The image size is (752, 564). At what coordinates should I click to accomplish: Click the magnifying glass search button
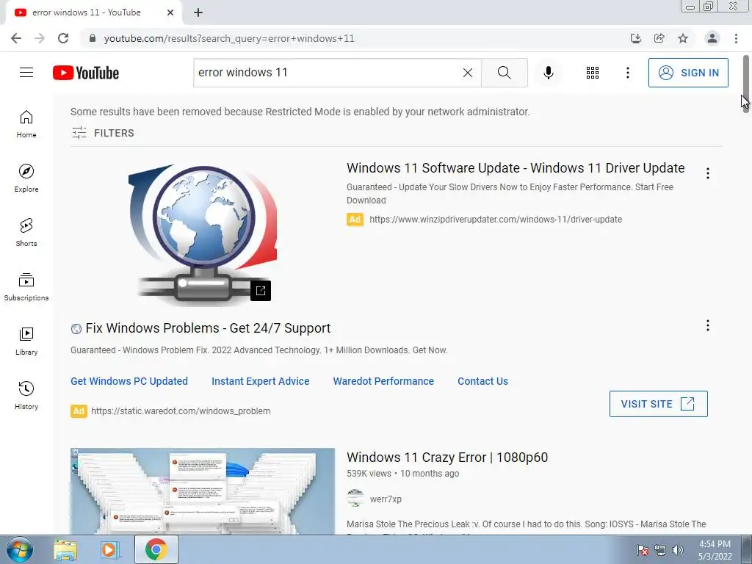coord(504,73)
